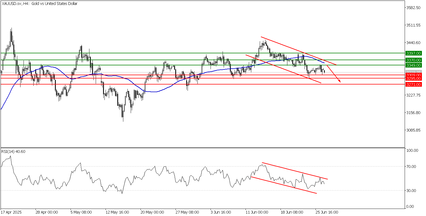Select the red 3309.00 support label
The image size is (426, 216).
click(x=413, y=75)
